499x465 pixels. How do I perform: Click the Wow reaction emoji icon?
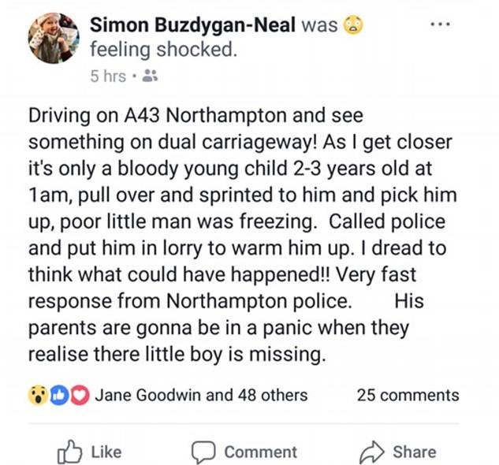point(38,395)
